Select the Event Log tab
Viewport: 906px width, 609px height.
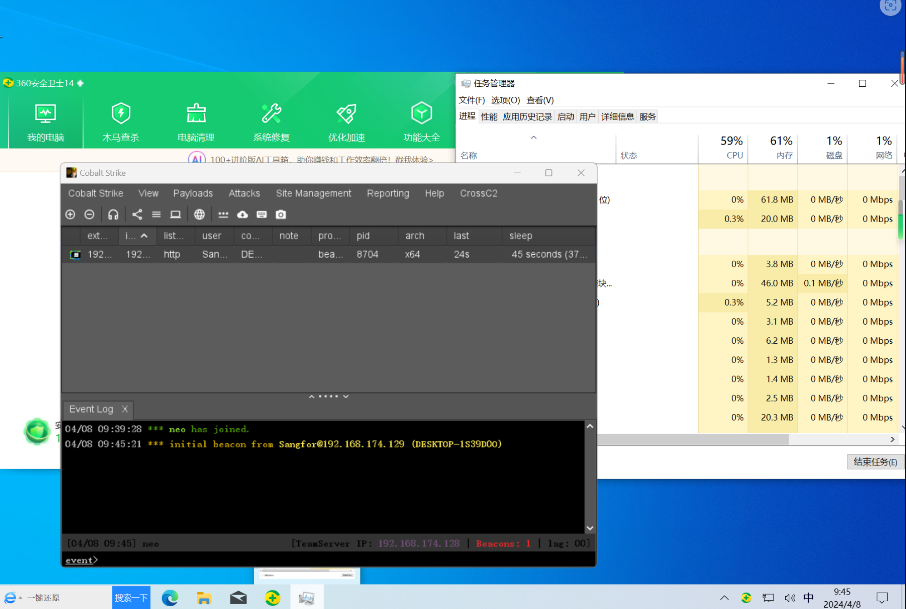91,409
